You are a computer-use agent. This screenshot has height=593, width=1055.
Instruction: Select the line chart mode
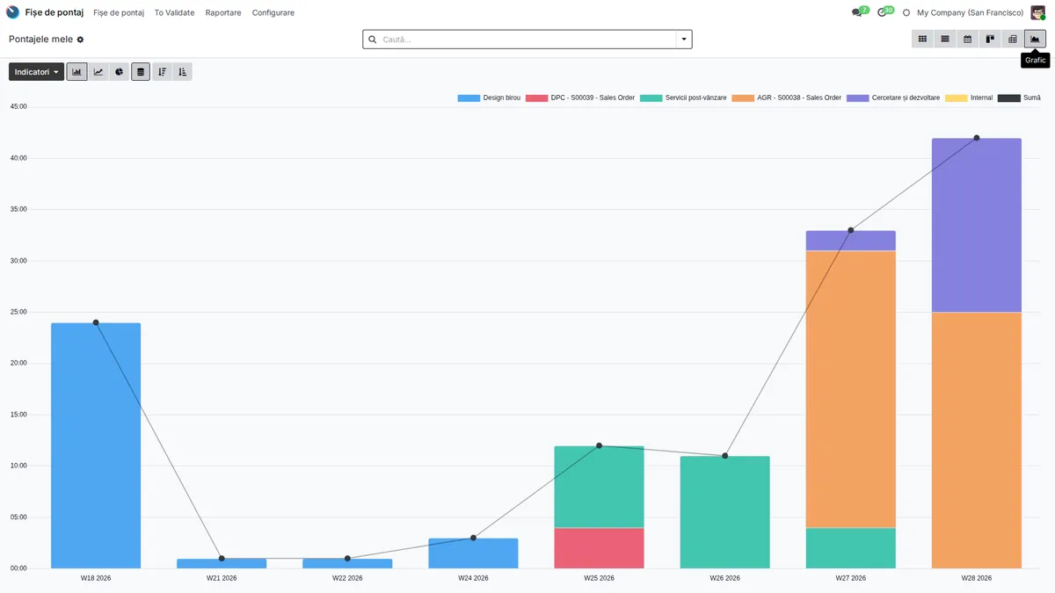[98, 72]
